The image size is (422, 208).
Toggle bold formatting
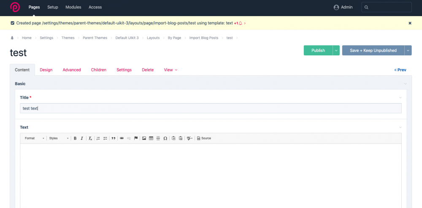point(75,138)
